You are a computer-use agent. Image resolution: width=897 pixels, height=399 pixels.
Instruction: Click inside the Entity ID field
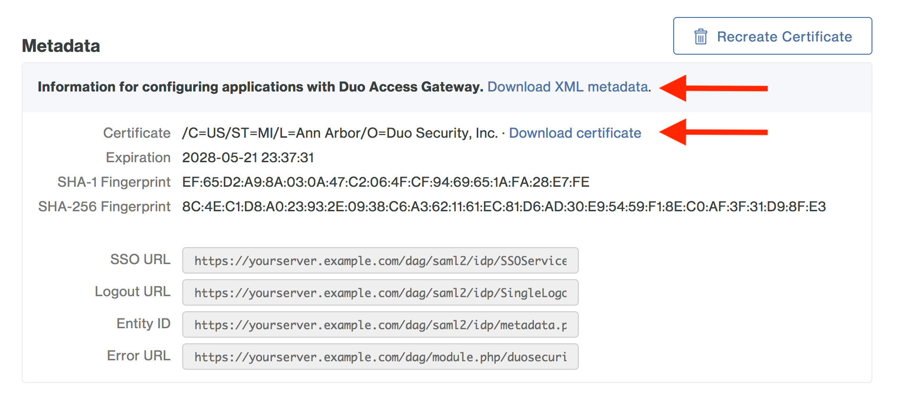[380, 324]
